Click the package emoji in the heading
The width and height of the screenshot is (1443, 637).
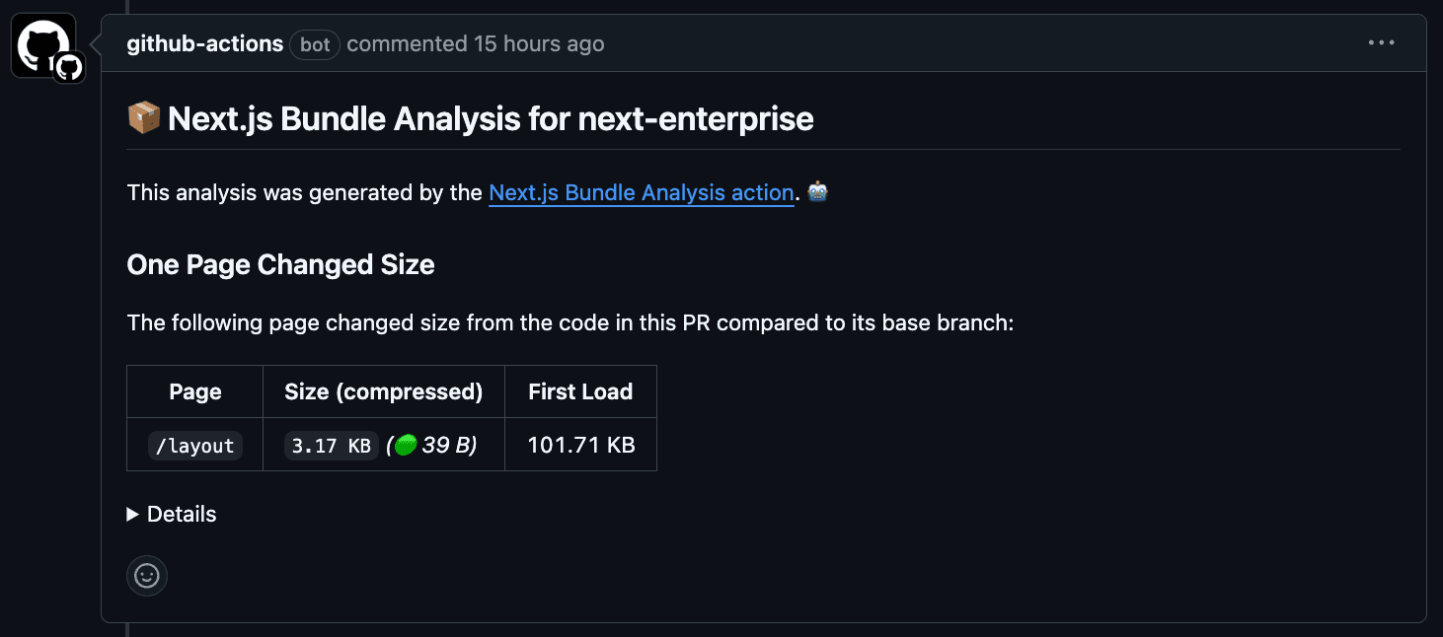coord(142,117)
